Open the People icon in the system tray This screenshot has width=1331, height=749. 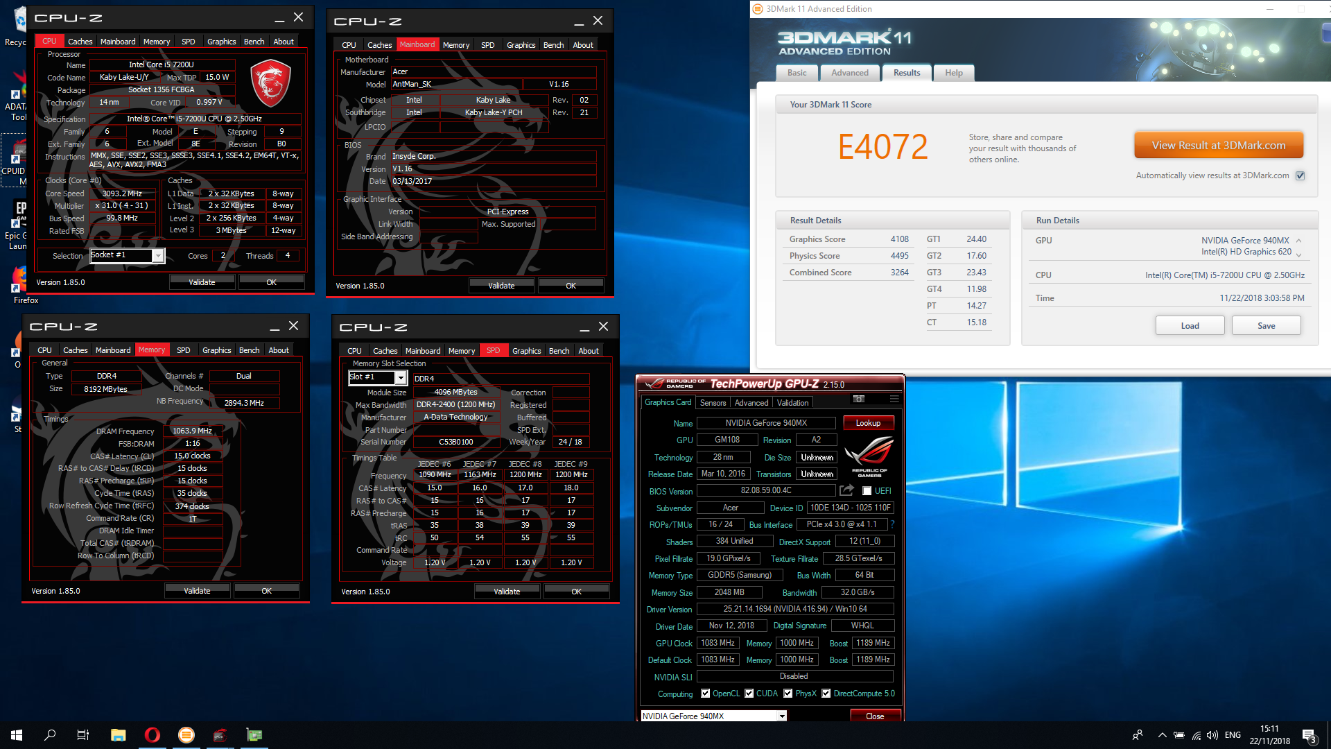coord(1137,735)
